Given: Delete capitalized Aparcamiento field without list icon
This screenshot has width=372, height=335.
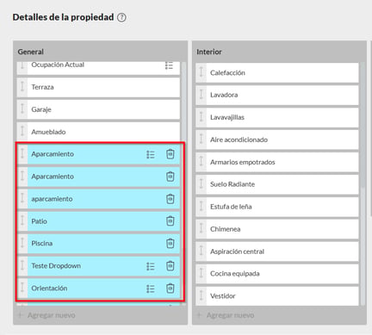Looking at the screenshot, I should pos(170,177).
